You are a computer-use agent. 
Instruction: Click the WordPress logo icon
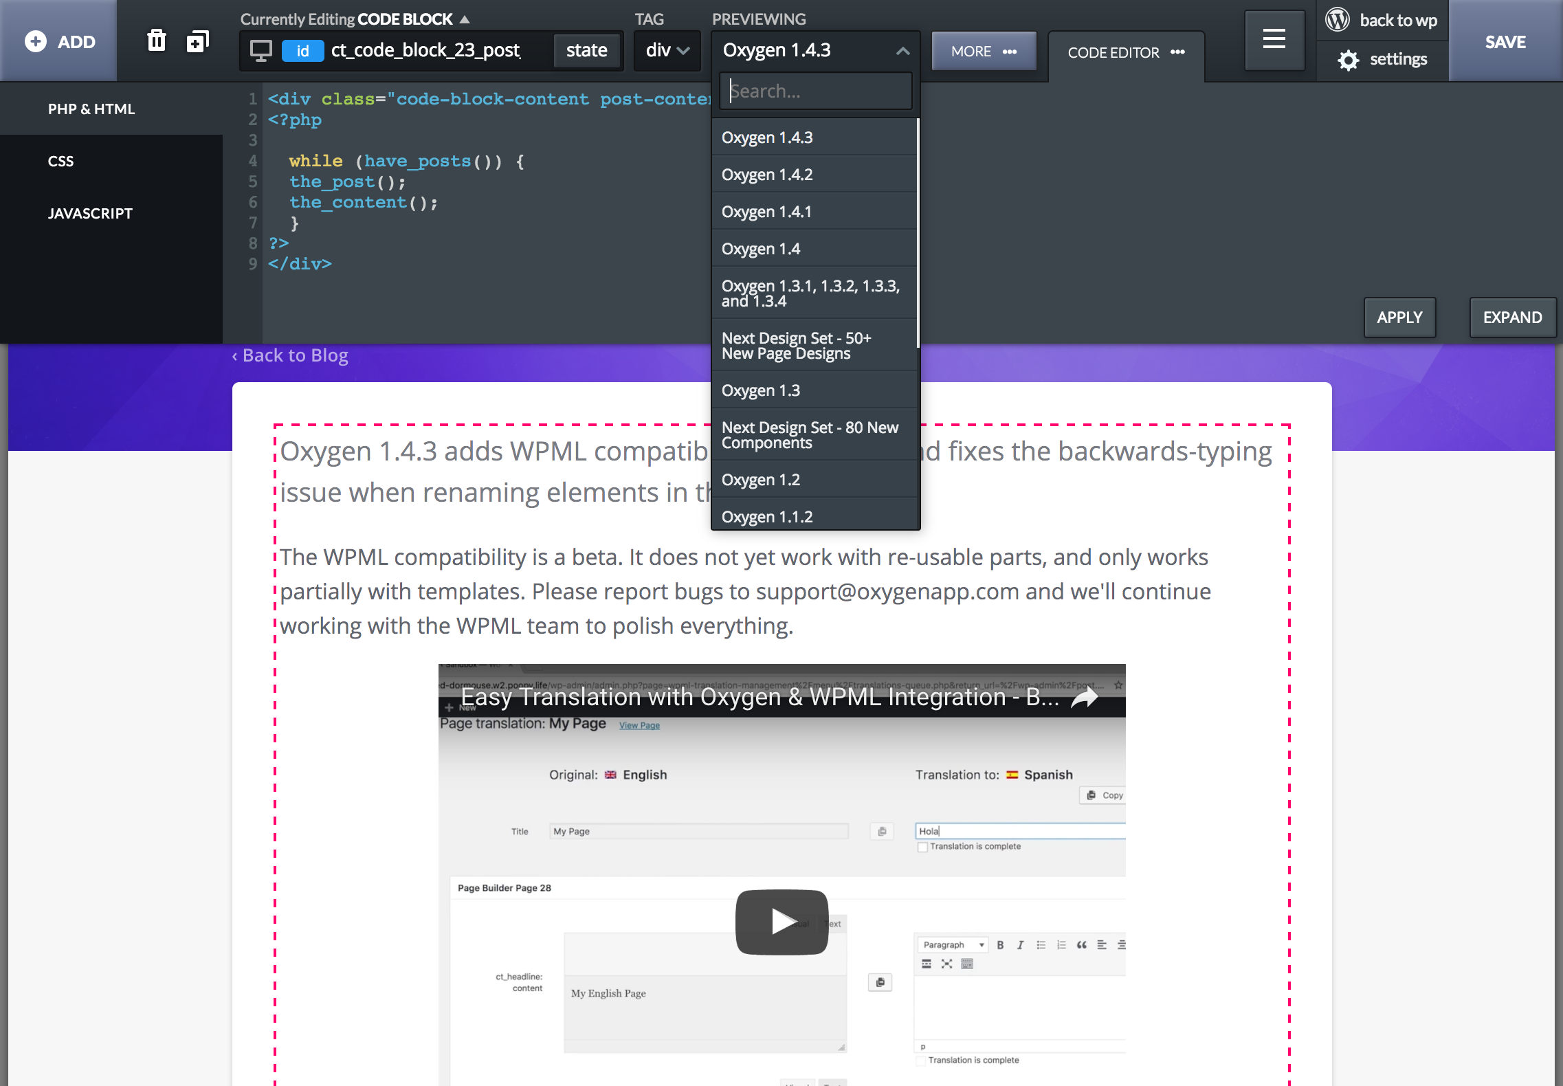[1338, 20]
